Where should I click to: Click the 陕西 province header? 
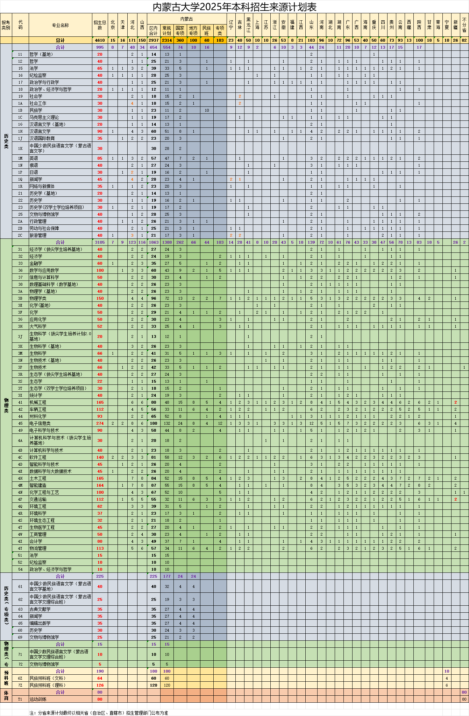419,25
